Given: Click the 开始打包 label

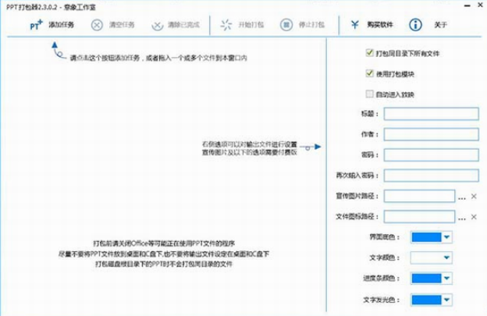Looking at the screenshot, I should [251, 25].
